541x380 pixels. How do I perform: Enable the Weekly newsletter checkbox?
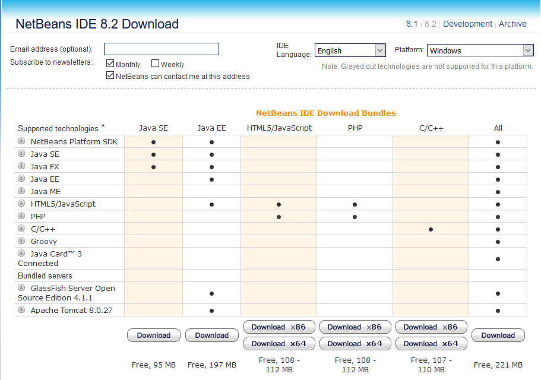(x=155, y=64)
